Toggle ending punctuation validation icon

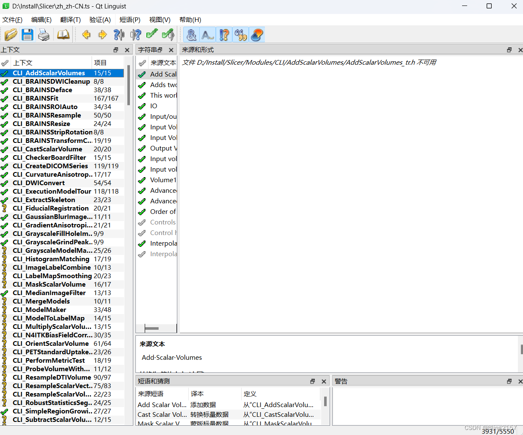pyautogui.click(x=224, y=35)
